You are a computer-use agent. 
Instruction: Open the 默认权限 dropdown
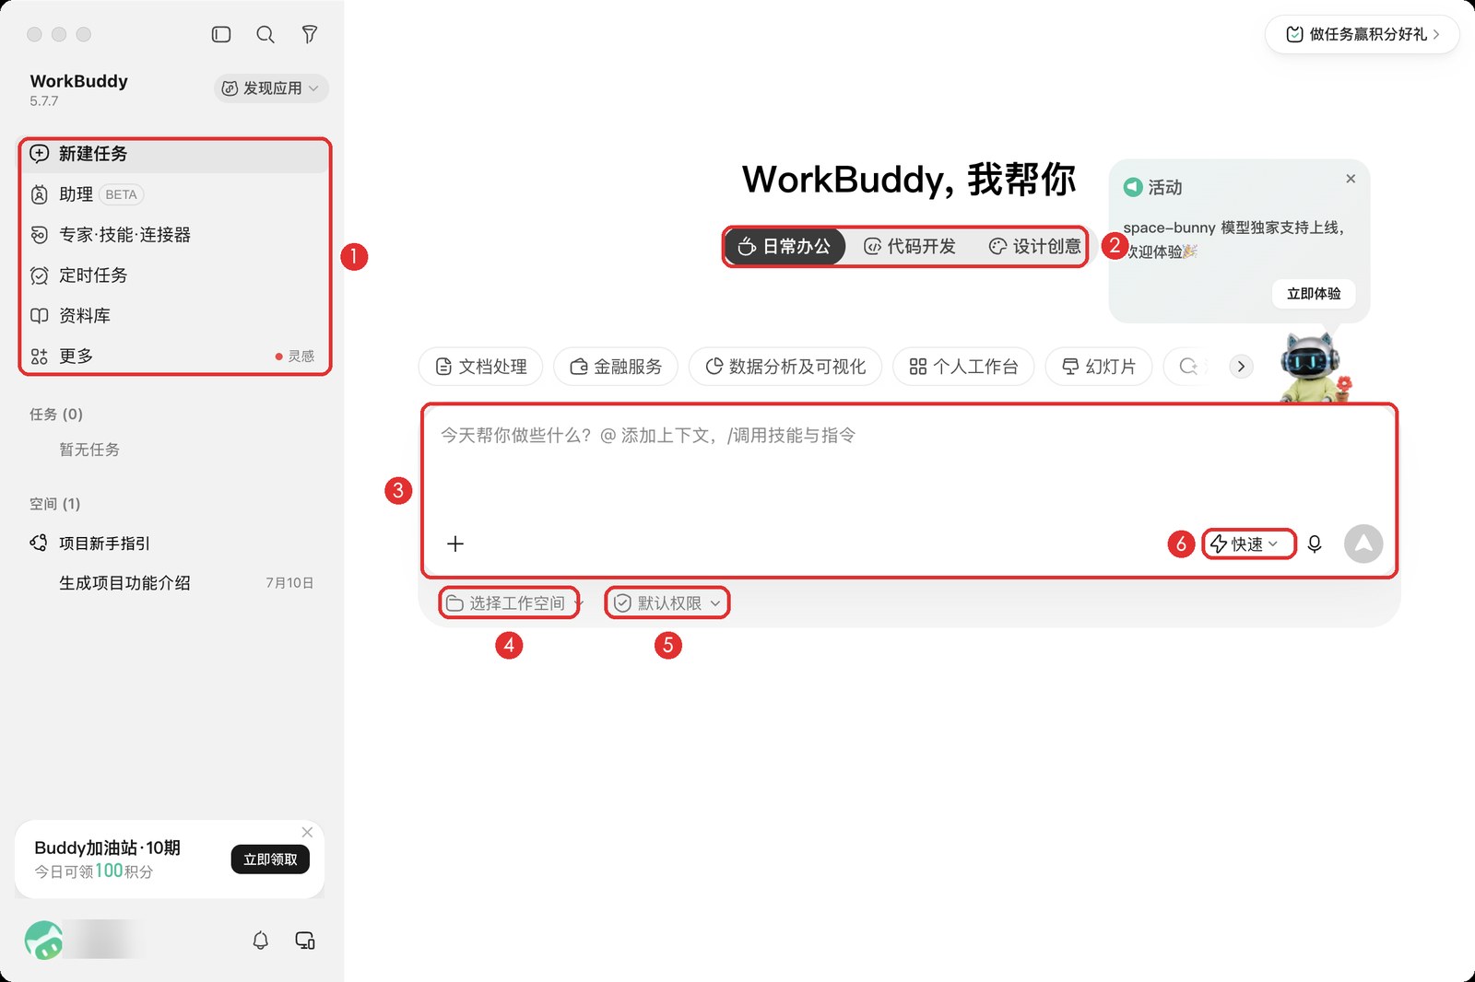[667, 603]
